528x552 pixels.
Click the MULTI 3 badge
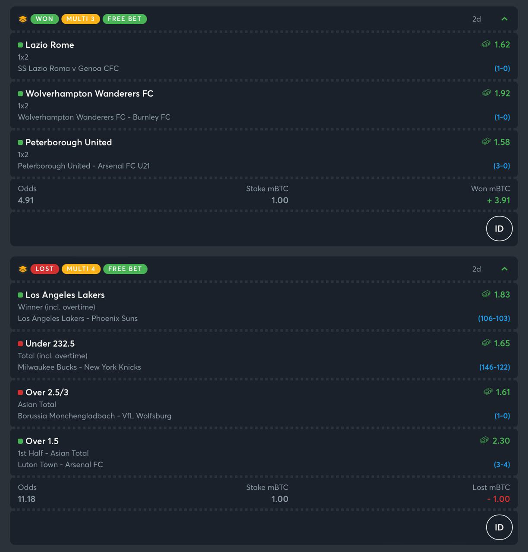tap(81, 19)
